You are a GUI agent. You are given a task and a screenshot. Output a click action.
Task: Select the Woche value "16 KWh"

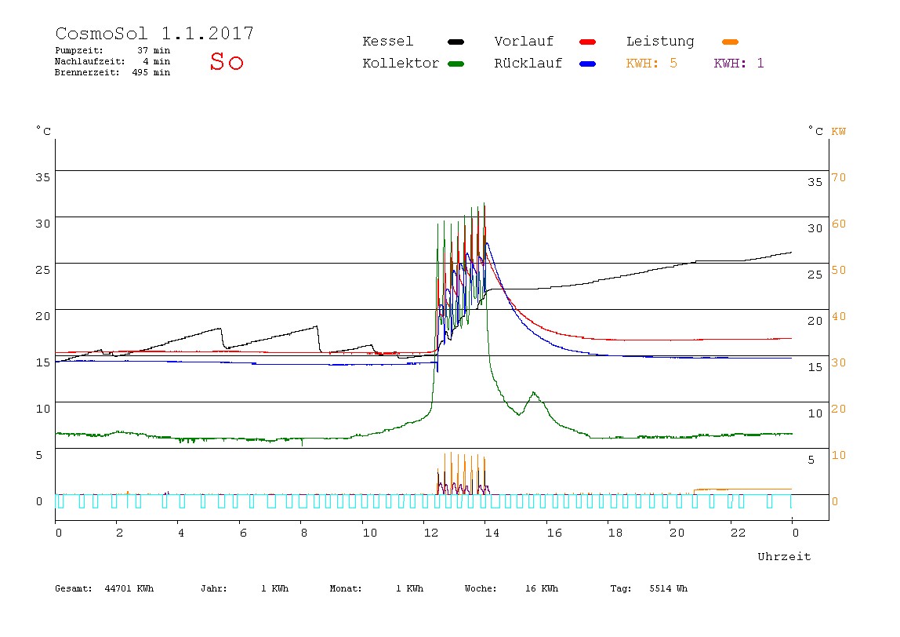(541, 588)
